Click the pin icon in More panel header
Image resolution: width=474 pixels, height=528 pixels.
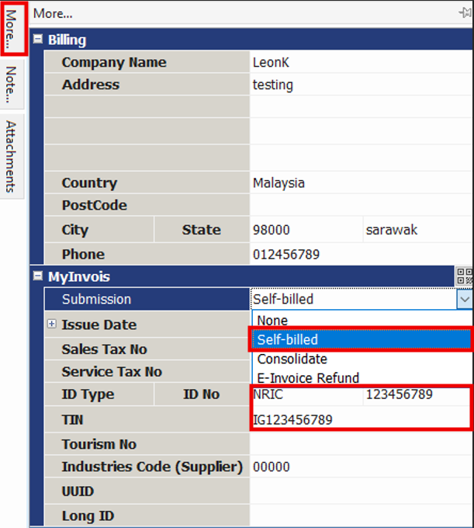(x=465, y=13)
